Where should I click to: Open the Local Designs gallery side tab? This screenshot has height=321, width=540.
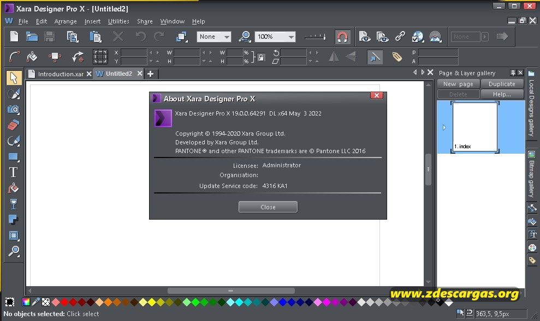pos(531,103)
